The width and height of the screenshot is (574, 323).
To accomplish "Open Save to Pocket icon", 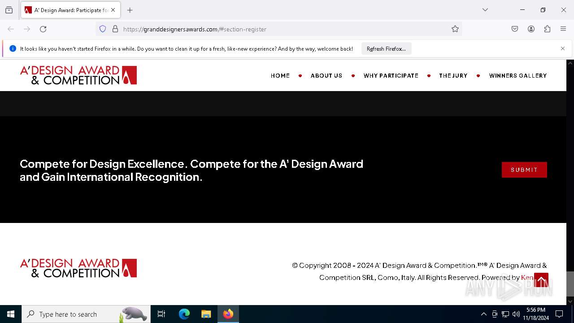I will click(x=515, y=29).
